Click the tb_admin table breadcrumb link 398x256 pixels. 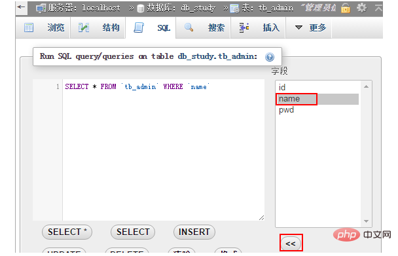coord(276,8)
